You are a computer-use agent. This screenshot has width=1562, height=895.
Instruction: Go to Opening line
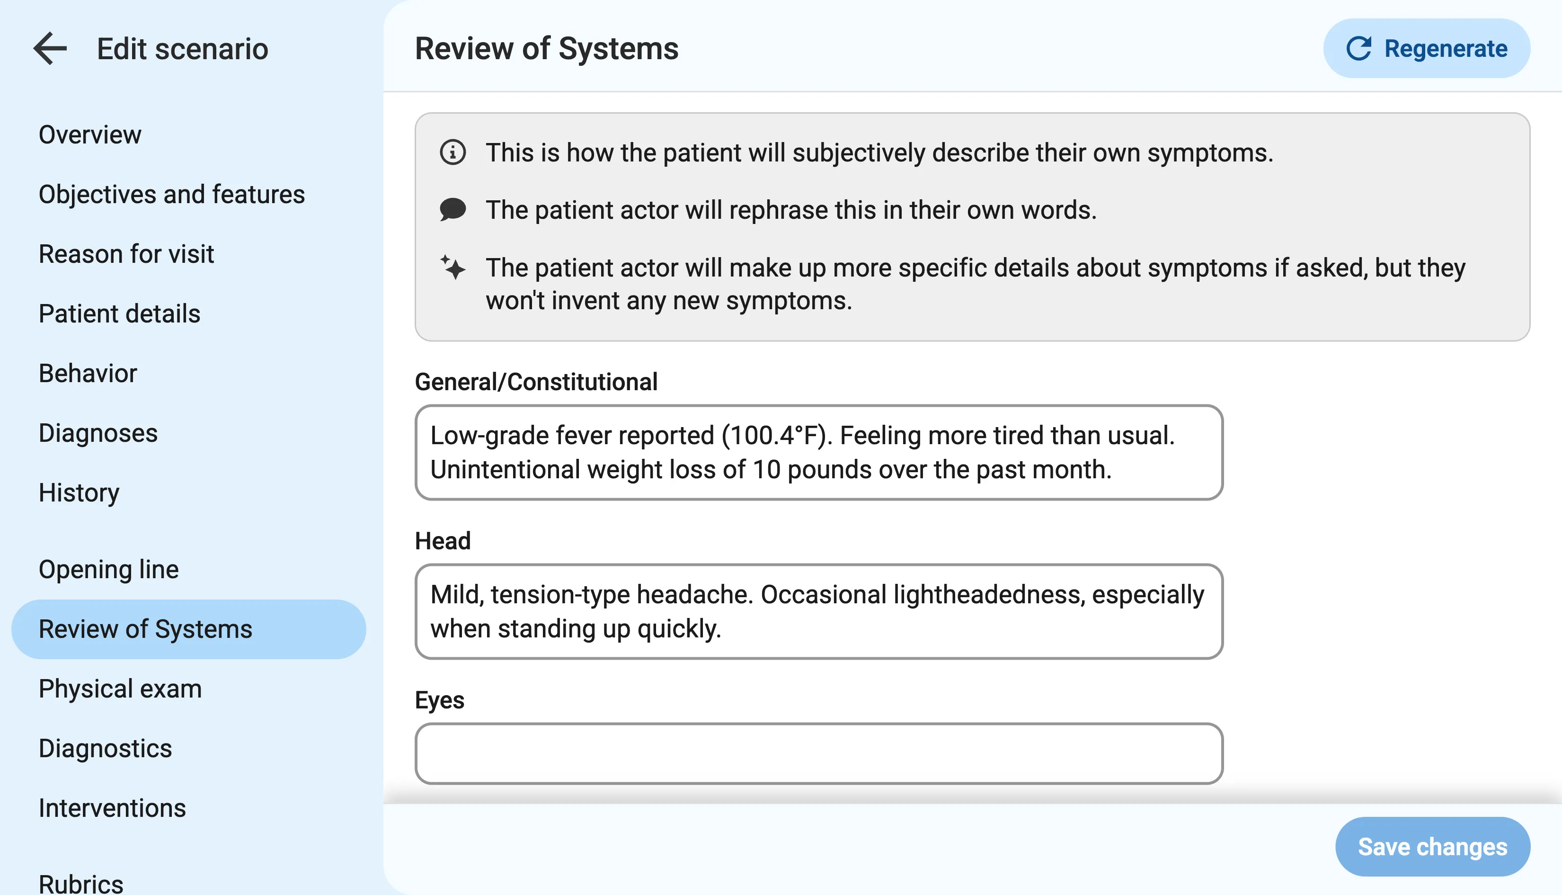coord(109,569)
